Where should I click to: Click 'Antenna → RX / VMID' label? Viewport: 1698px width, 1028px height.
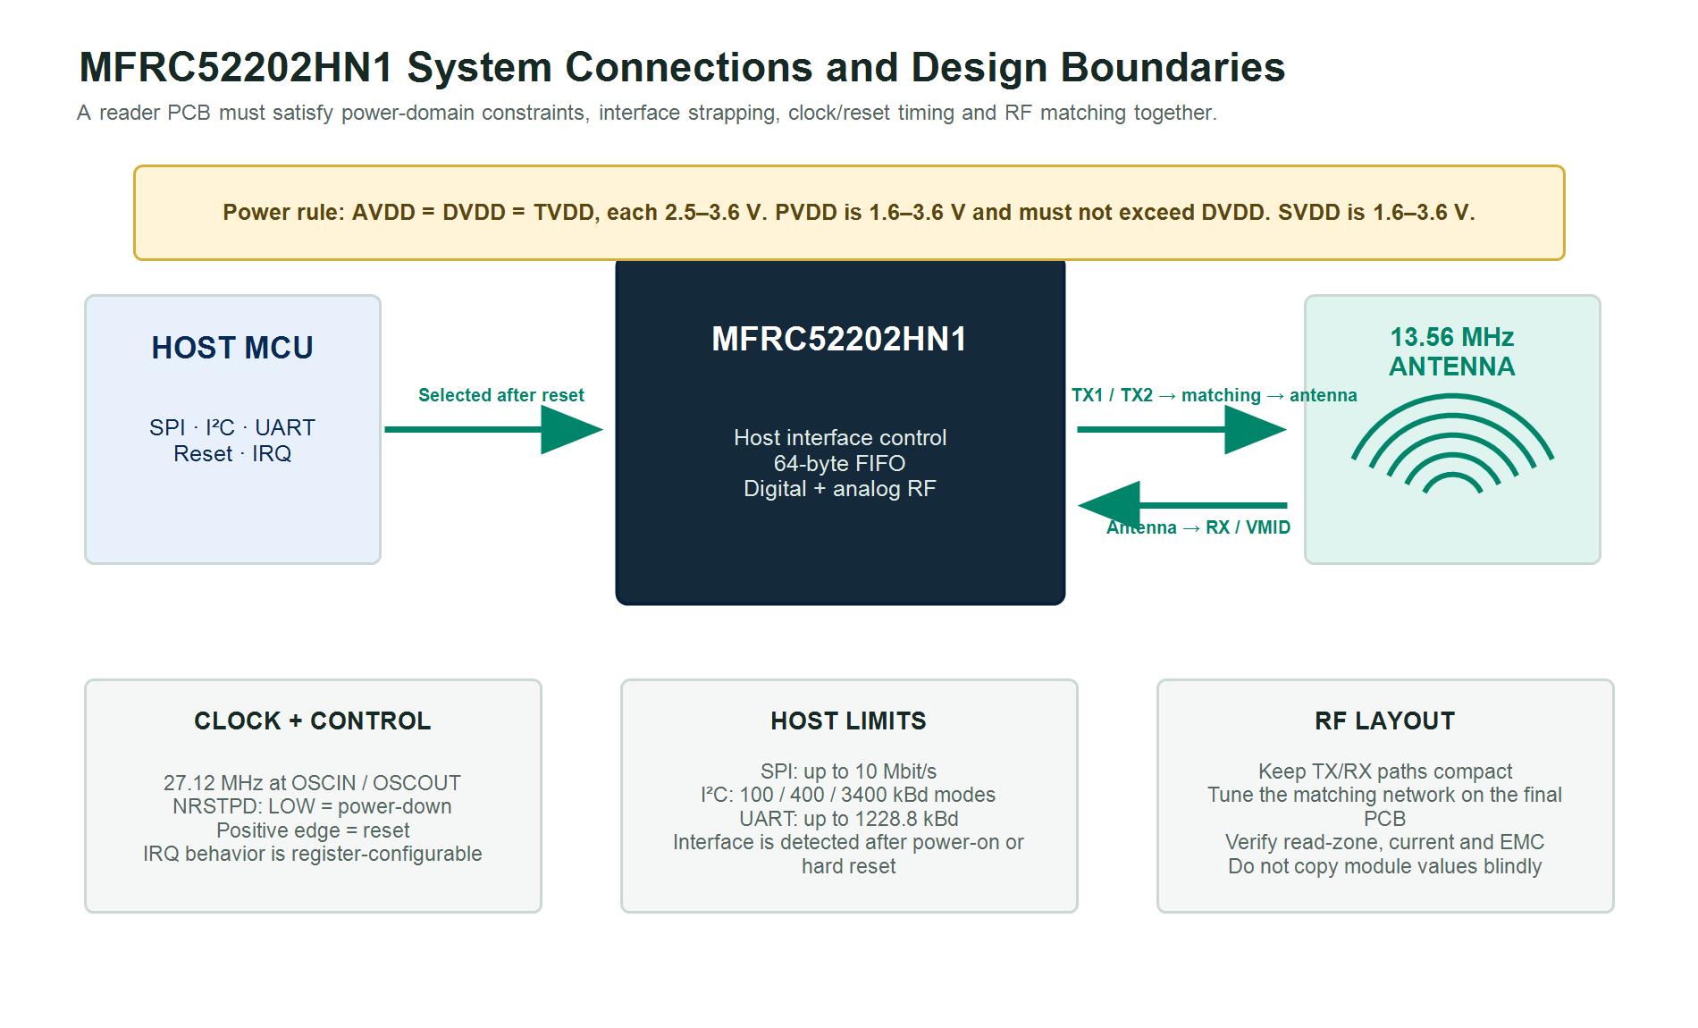coord(1198,527)
